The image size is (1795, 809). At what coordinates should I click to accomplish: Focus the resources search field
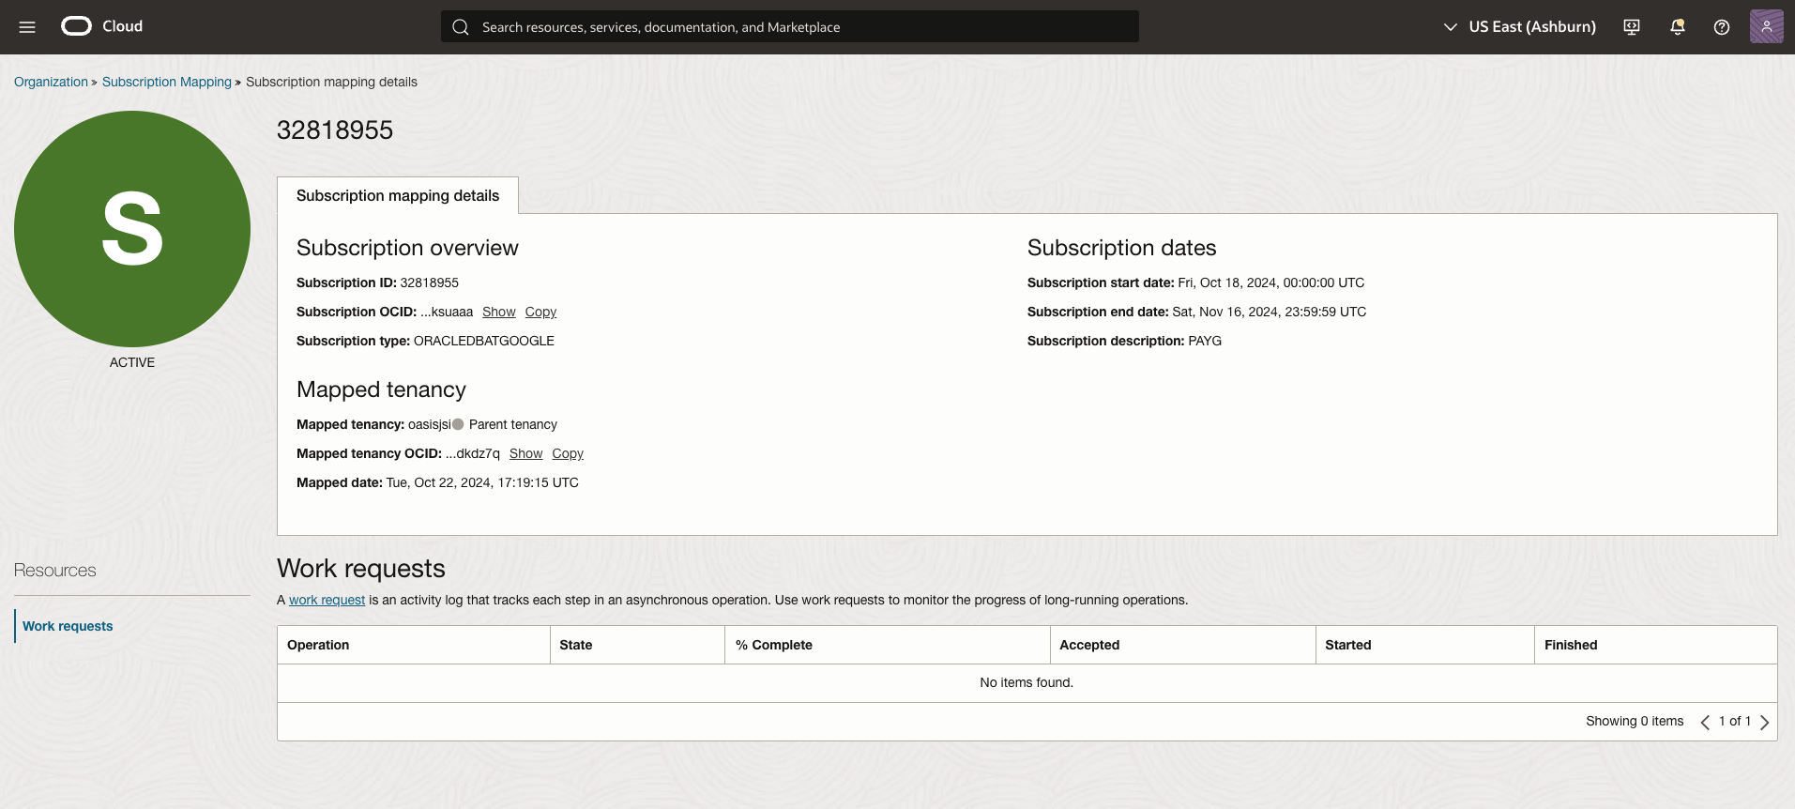click(x=798, y=27)
